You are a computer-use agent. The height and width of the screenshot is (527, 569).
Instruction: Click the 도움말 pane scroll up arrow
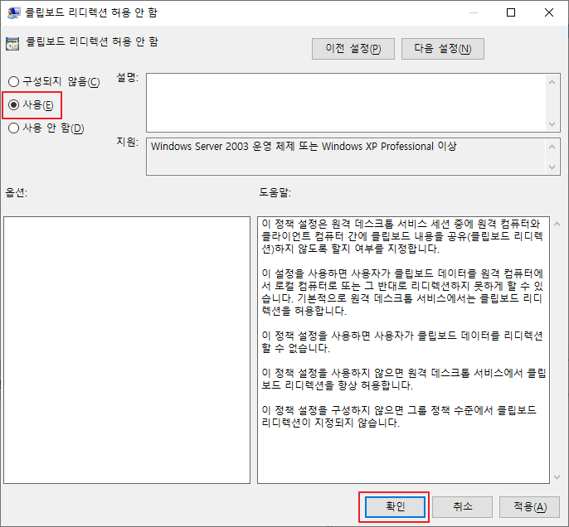tap(557, 225)
